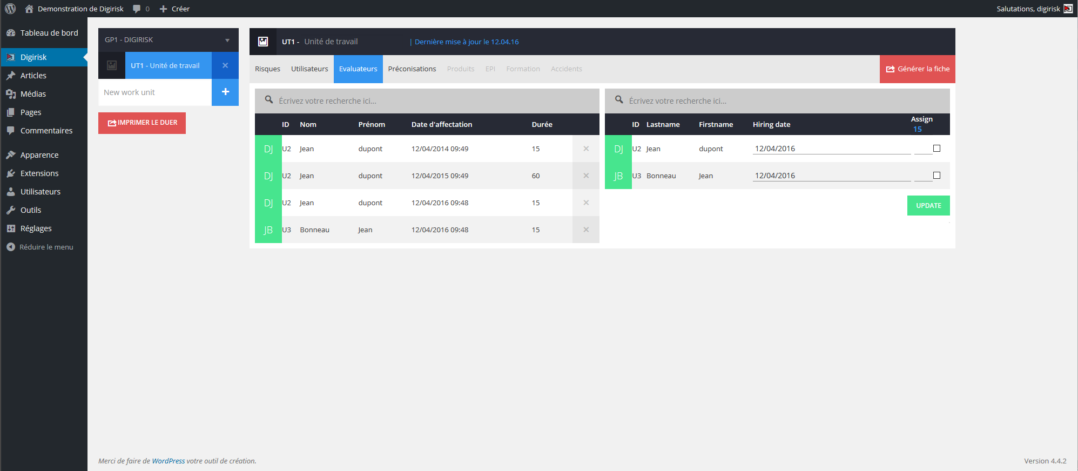Click DJ avatar in 12/04/2014 row
The width and height of the screenshot is (1078, 471).
(x=268, y=149)
